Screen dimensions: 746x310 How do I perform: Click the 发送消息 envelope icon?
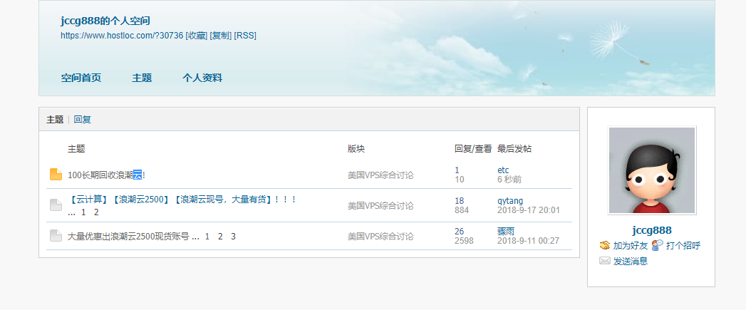click(x=605, y=261)
